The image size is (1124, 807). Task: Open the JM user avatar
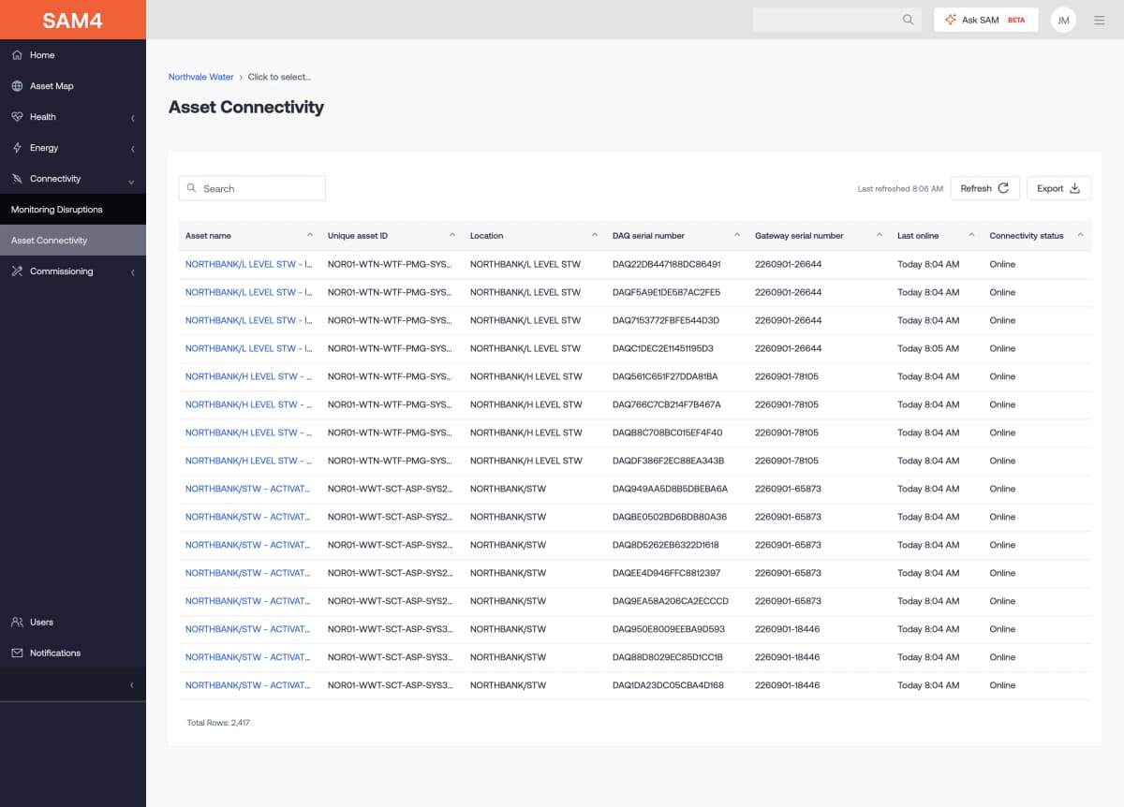[x=1063, y=20]
